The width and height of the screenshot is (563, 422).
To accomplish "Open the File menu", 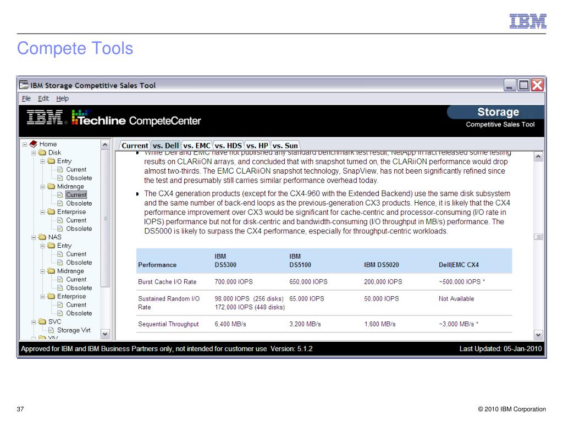I will tap(26, 98).
